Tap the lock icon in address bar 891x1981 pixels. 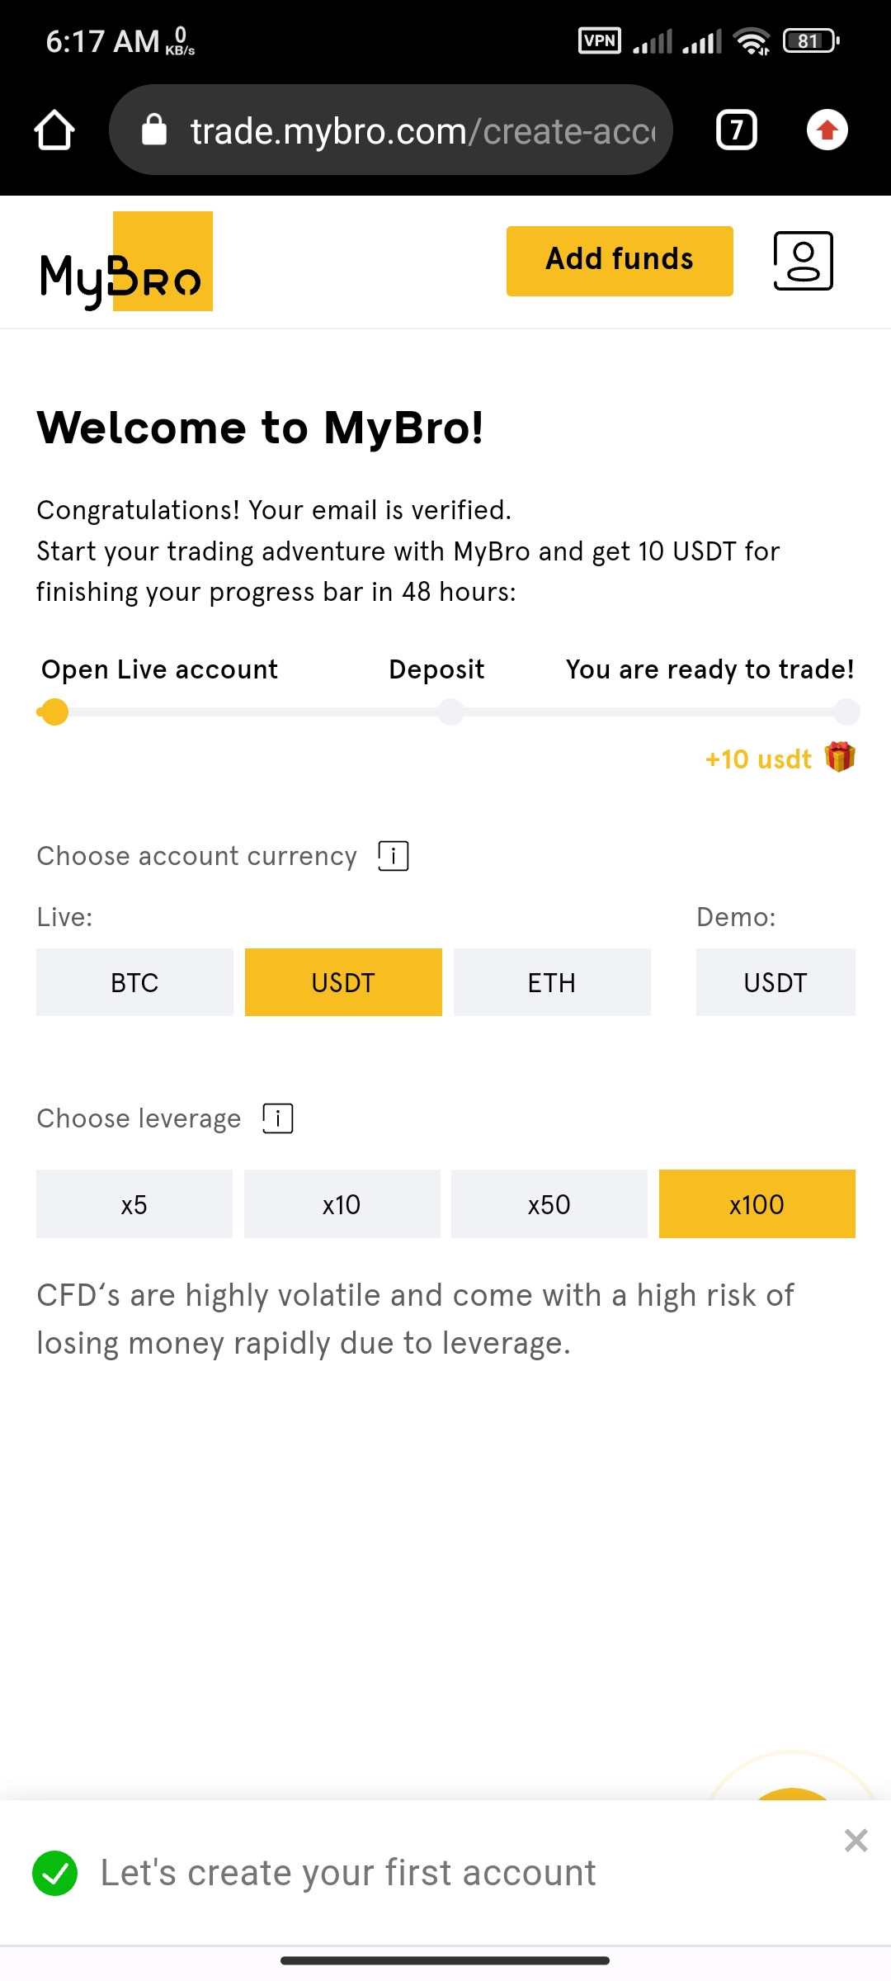154,130
